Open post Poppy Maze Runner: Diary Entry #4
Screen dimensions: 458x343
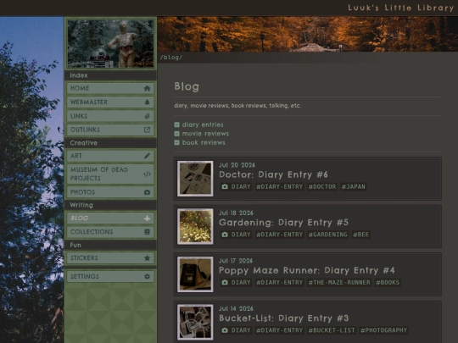pyautogui.click(x=307, y=270)
